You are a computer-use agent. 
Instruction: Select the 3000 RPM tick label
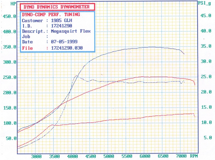36,156
